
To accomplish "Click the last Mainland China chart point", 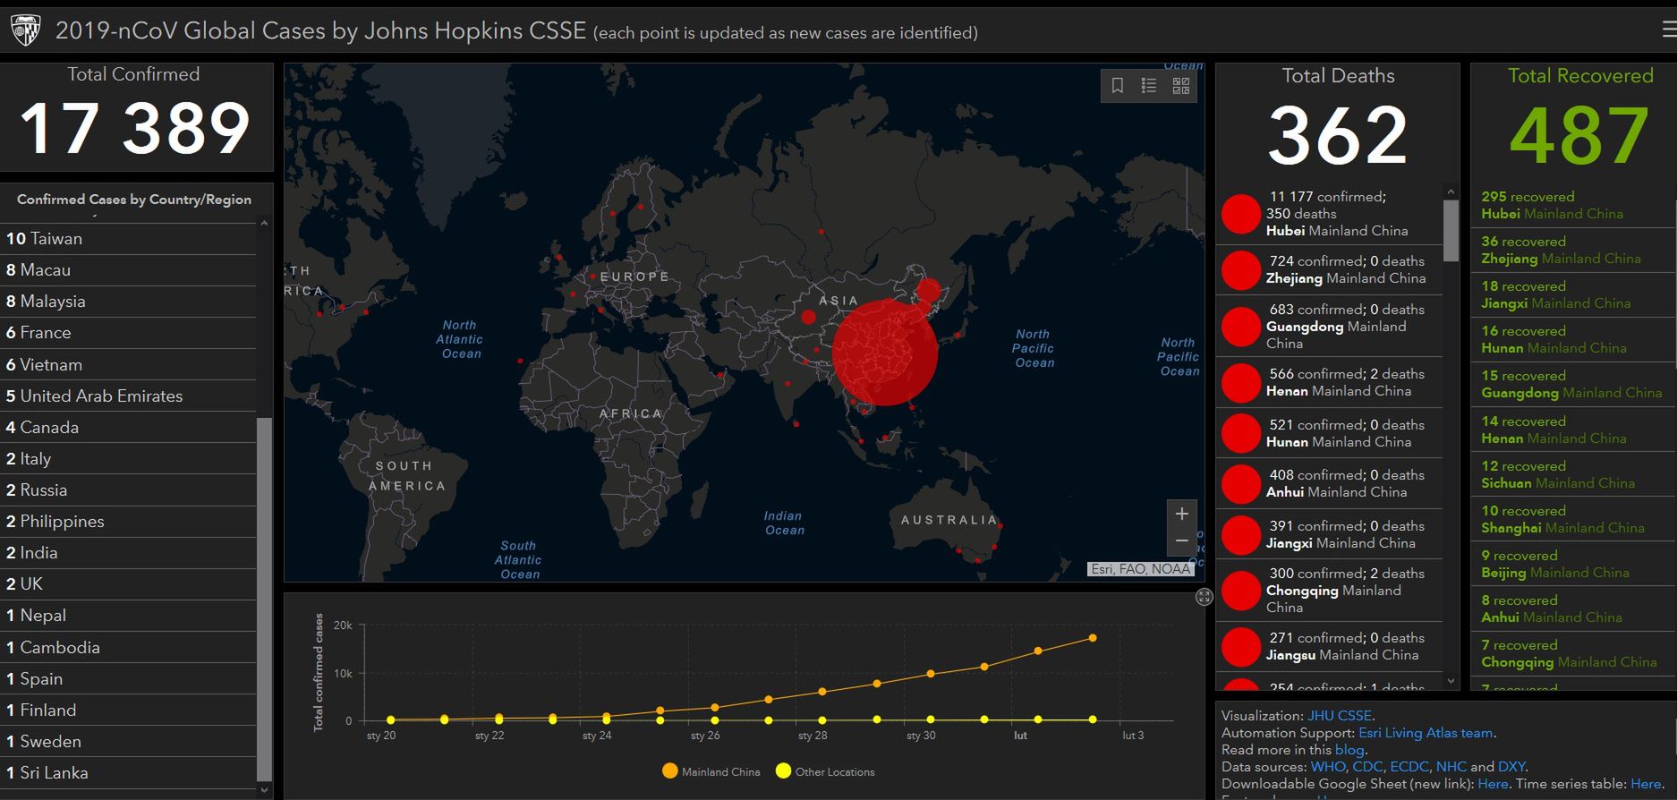I will 1093,638.
